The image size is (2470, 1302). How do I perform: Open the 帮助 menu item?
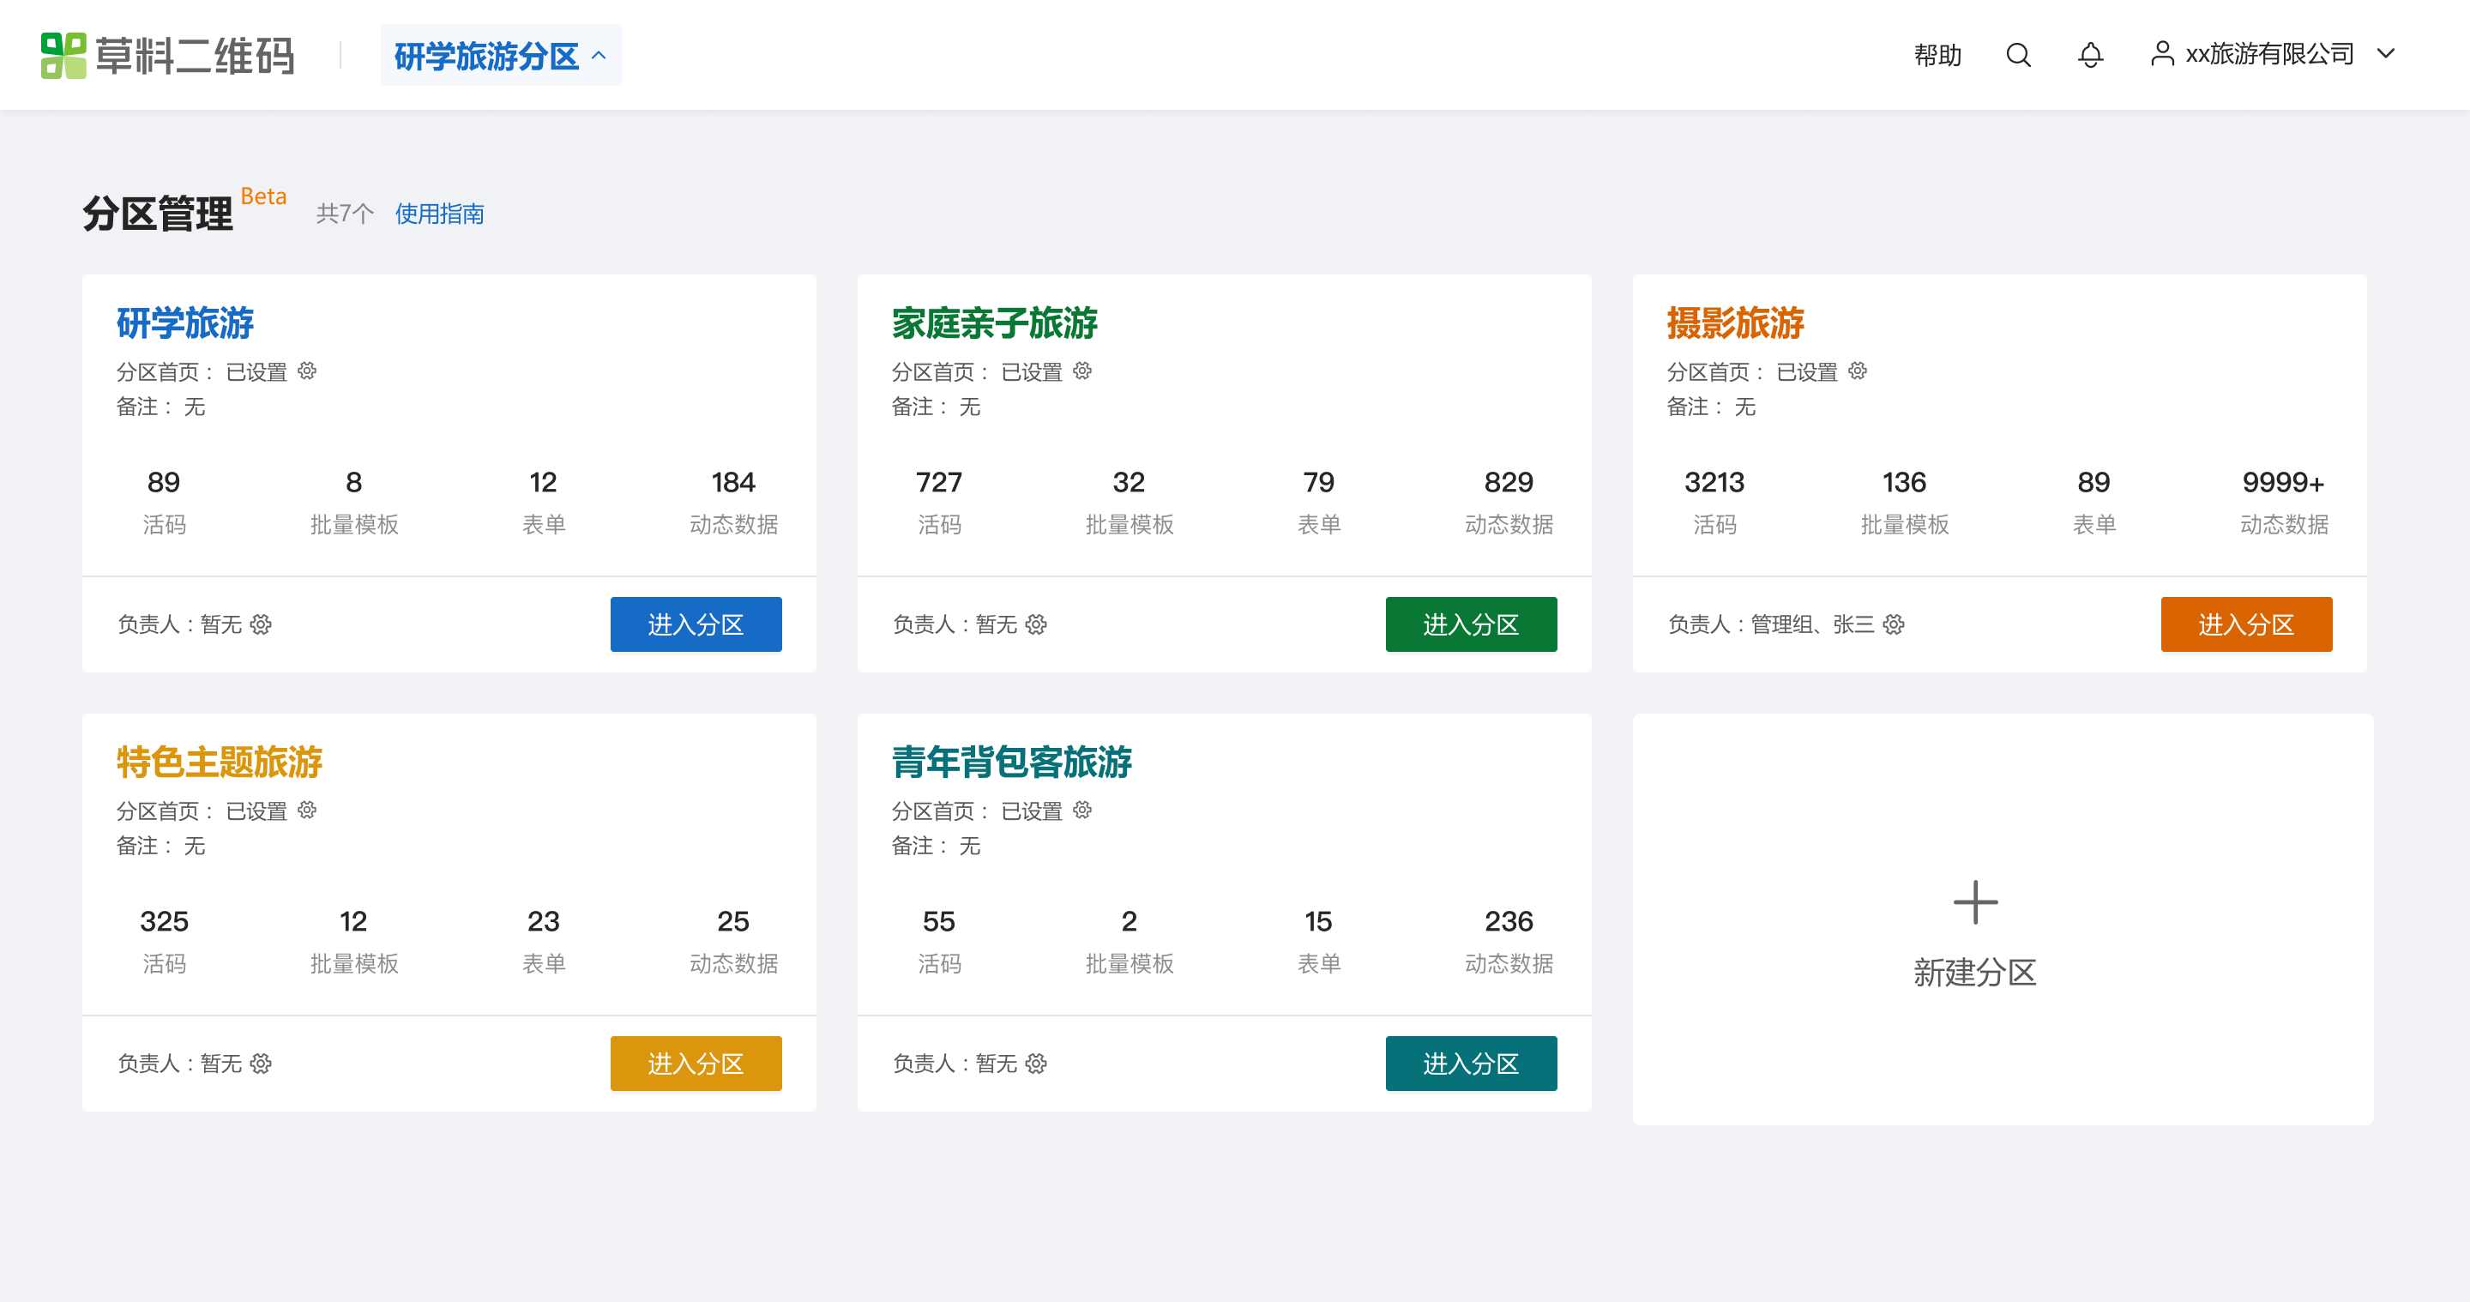click(x=1937, y=55)
